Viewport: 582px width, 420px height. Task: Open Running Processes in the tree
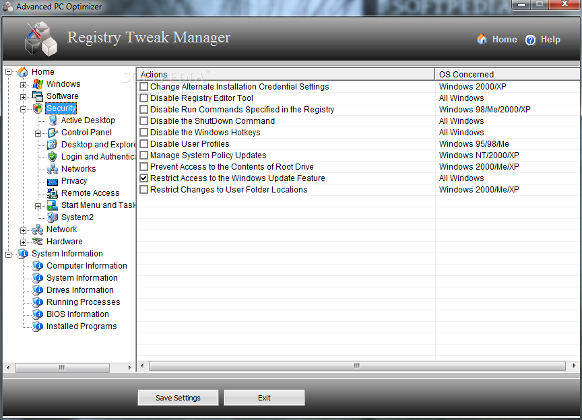point(83,302)
